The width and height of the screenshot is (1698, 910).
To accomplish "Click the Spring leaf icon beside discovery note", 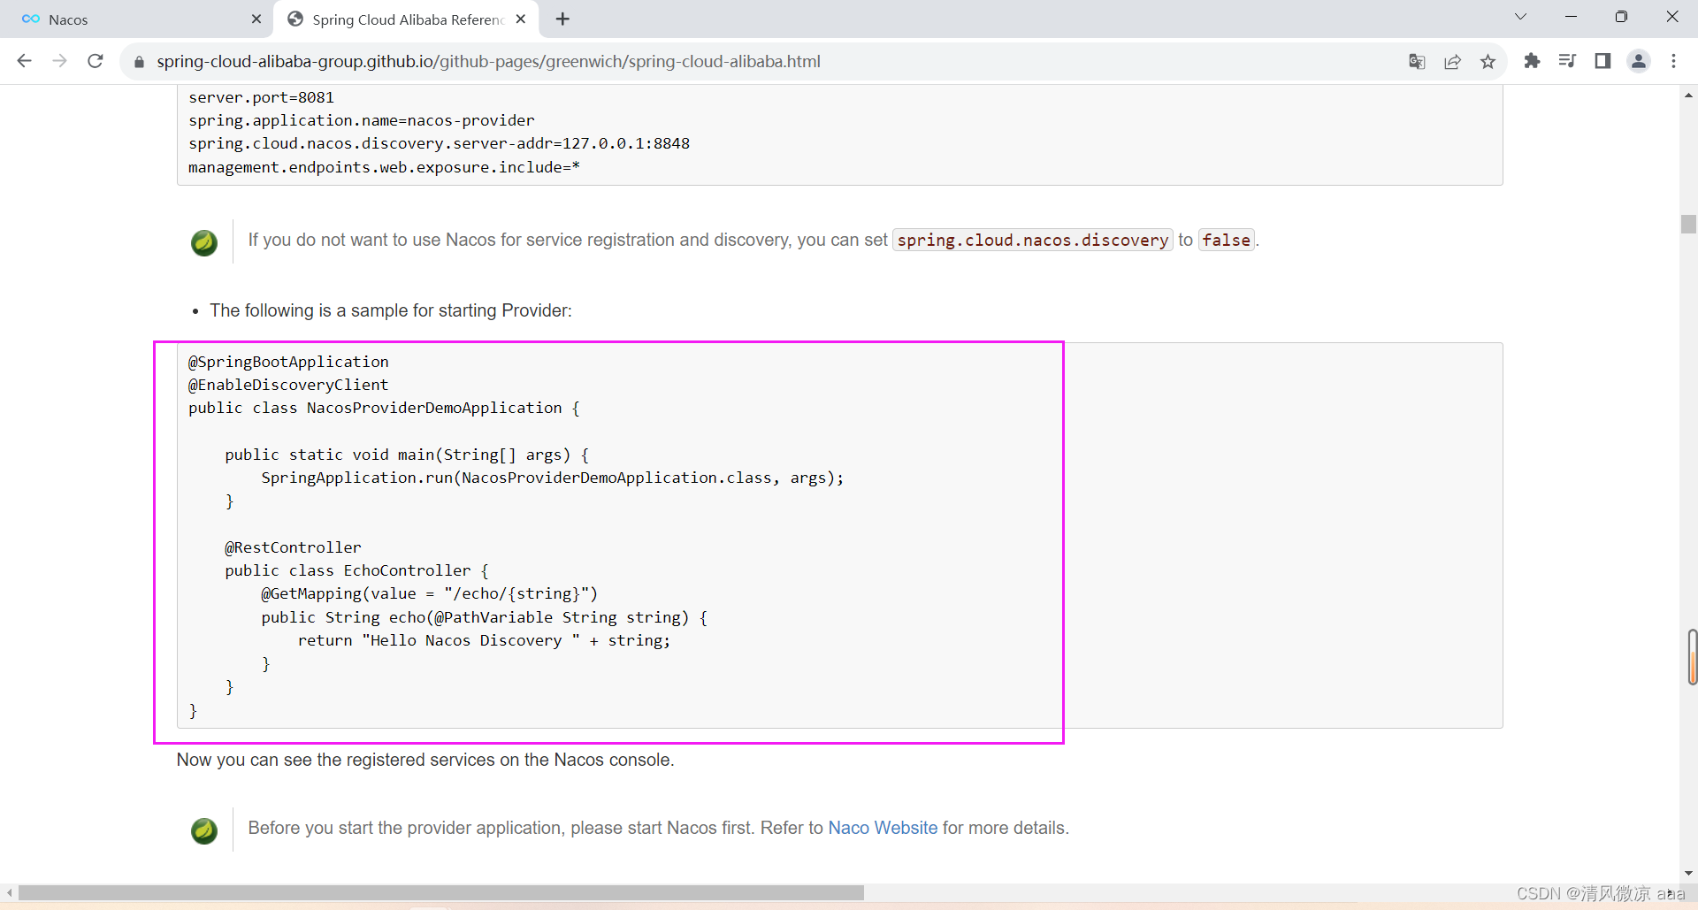I will 204,242.
